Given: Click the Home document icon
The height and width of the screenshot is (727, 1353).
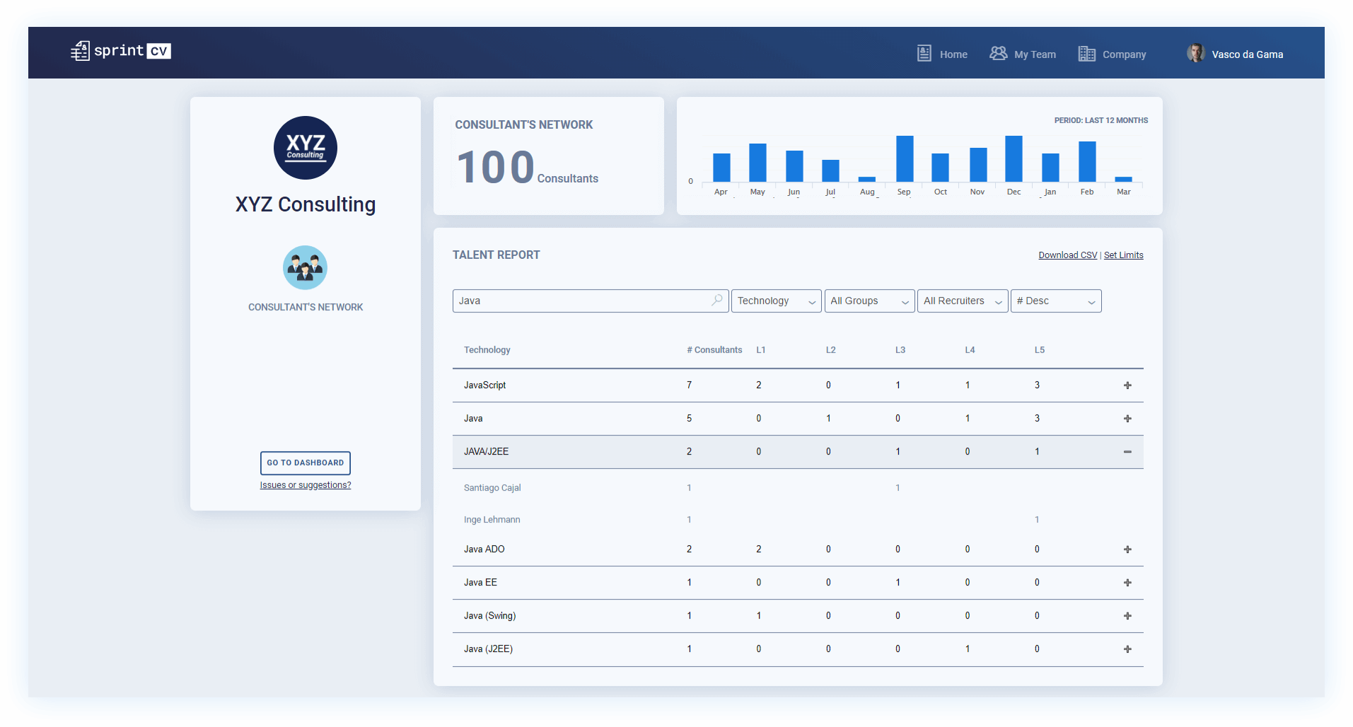Looking at the screenshot, I should [x=924, y=54].
